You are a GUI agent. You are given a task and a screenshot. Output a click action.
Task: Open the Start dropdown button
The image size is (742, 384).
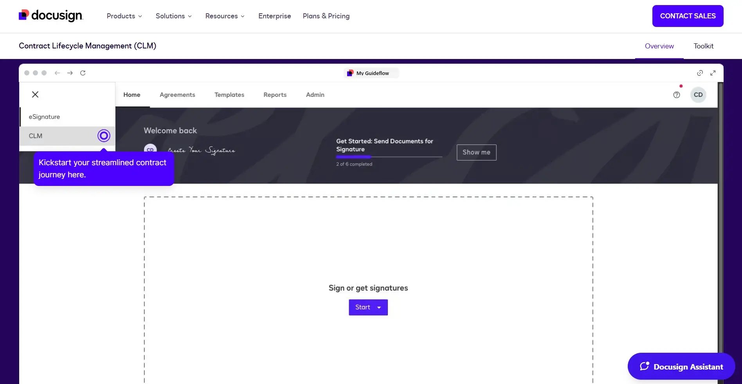(x=368, y=307)
